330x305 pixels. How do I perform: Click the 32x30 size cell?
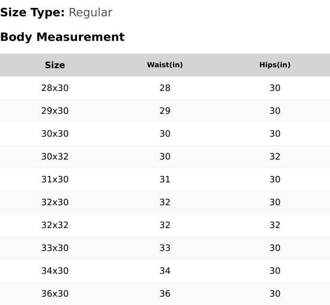pyautogui.click(x=55, y=202)
